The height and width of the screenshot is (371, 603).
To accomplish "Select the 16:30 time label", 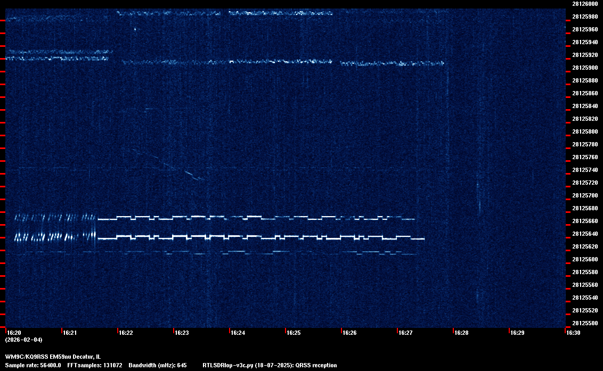I will coord(573,333).
